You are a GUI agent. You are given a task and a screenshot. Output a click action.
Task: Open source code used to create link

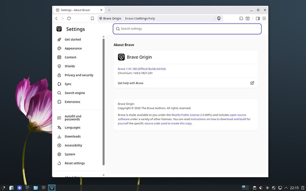point(168,123)
